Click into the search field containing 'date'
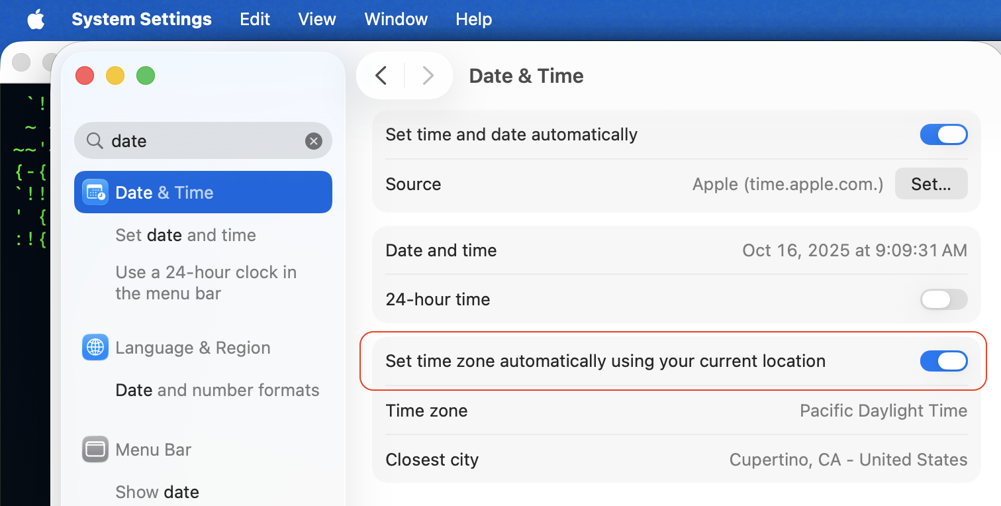Screen dimensions: 1001x506 click(199, 140)
